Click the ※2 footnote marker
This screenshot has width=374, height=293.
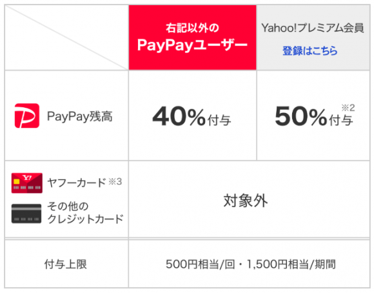(x=348, y=108)
